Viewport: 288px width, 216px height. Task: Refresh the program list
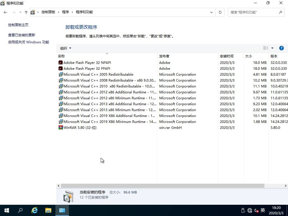click(x=220, y=12)
